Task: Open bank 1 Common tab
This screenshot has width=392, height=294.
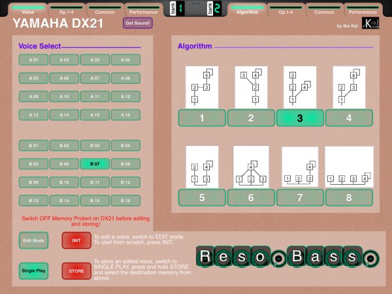Action: (x=105, y=10)
